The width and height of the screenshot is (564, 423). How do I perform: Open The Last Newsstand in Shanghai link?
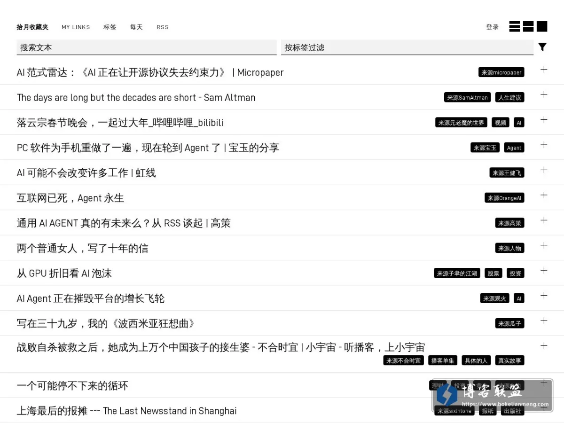click(127, 411)
